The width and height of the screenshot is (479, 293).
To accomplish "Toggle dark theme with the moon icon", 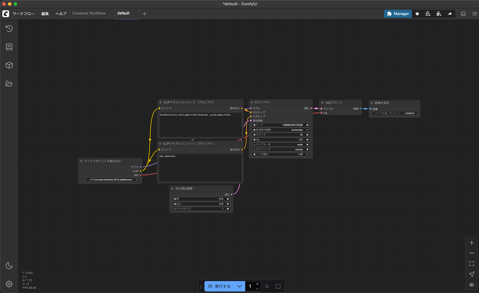I will tap(9, 266).
